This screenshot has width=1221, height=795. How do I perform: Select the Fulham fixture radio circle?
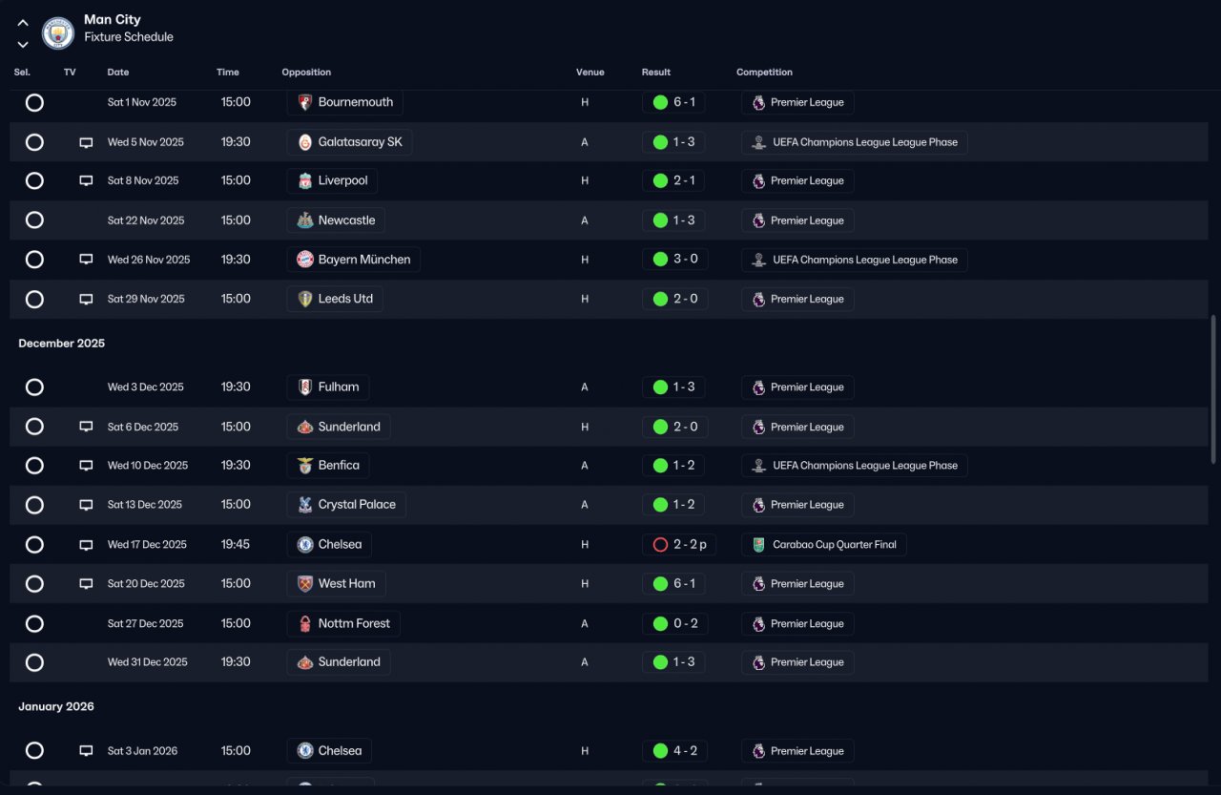[34, 387]
